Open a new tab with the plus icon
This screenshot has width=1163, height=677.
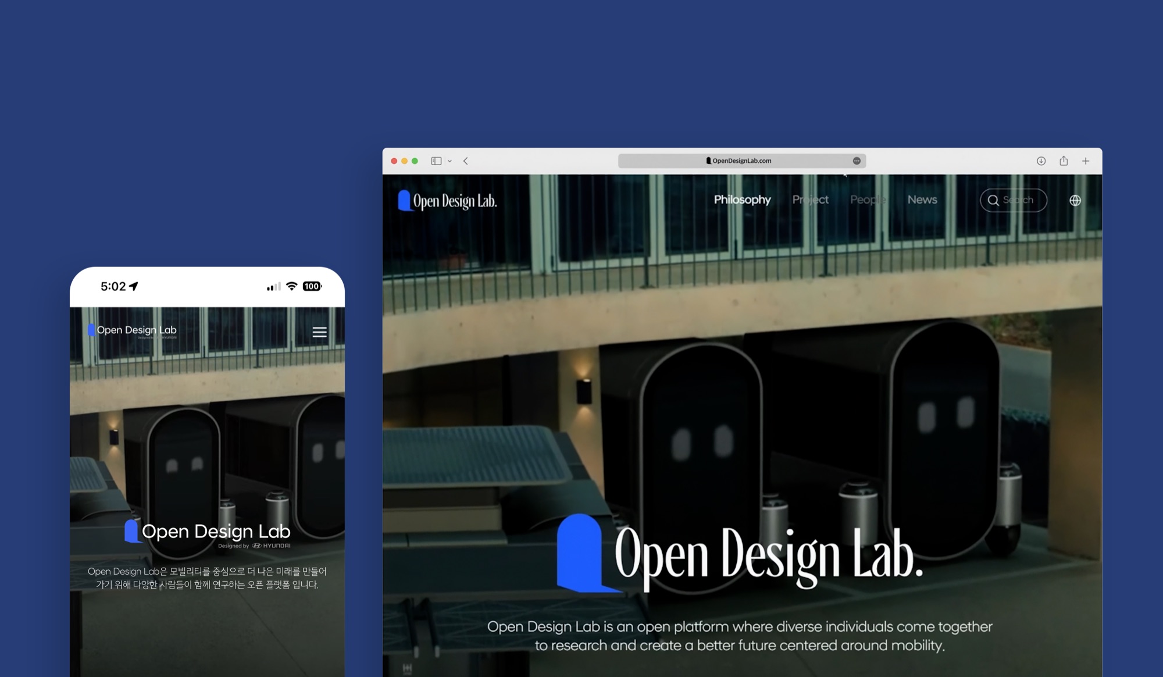[1086, 161]
